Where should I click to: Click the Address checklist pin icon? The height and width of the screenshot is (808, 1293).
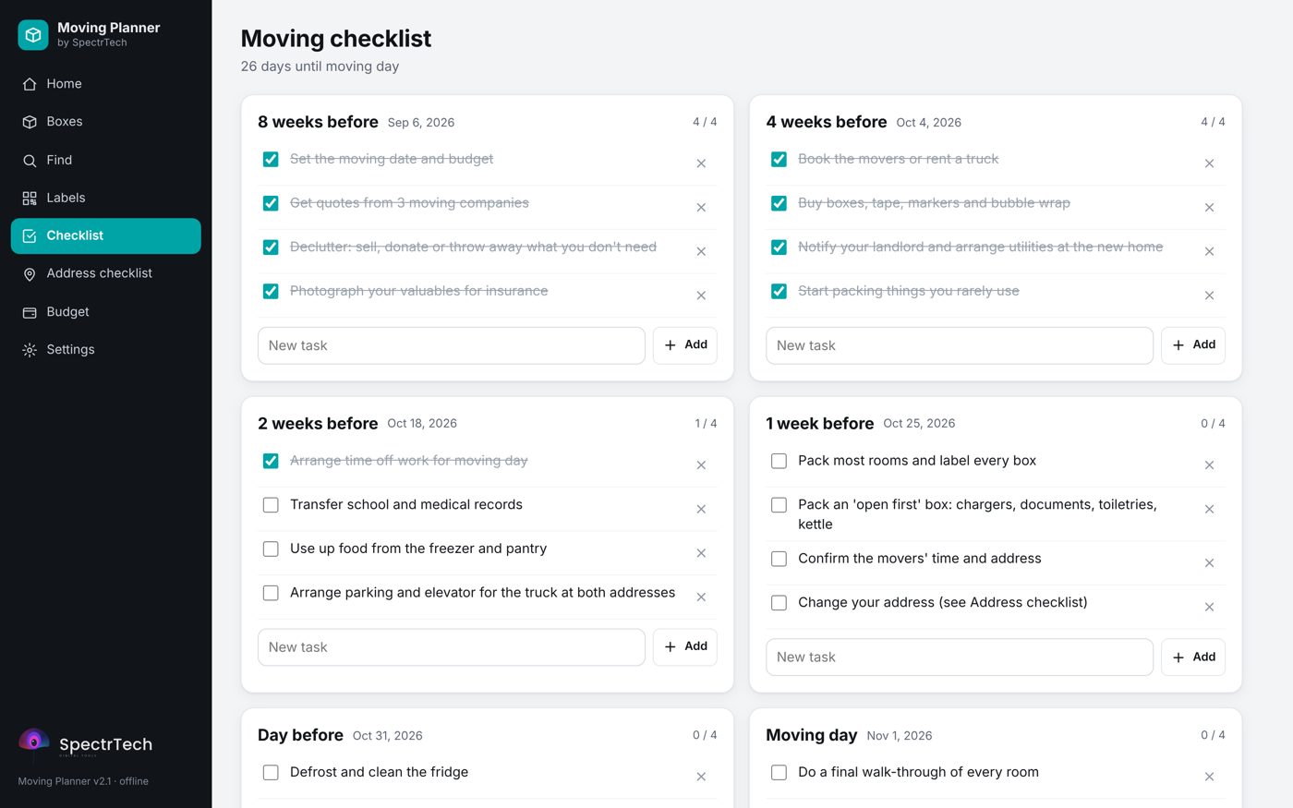coord(30,274)
